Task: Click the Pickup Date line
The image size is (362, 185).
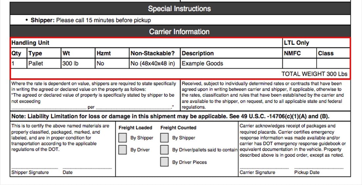Action: click(x=319, y=168)
